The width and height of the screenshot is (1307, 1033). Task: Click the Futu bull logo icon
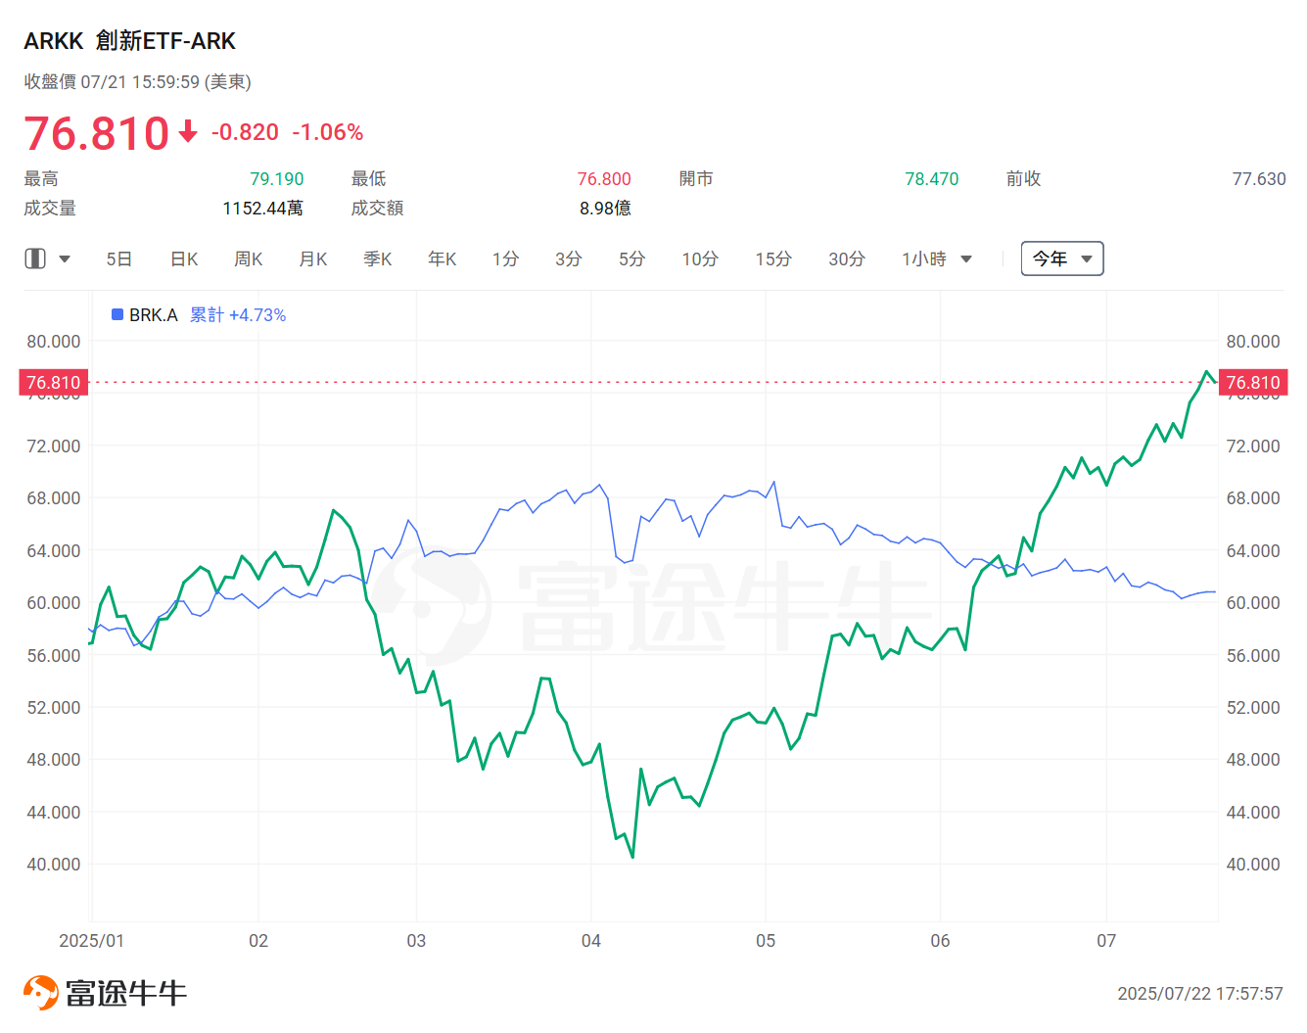coord(41,992)
